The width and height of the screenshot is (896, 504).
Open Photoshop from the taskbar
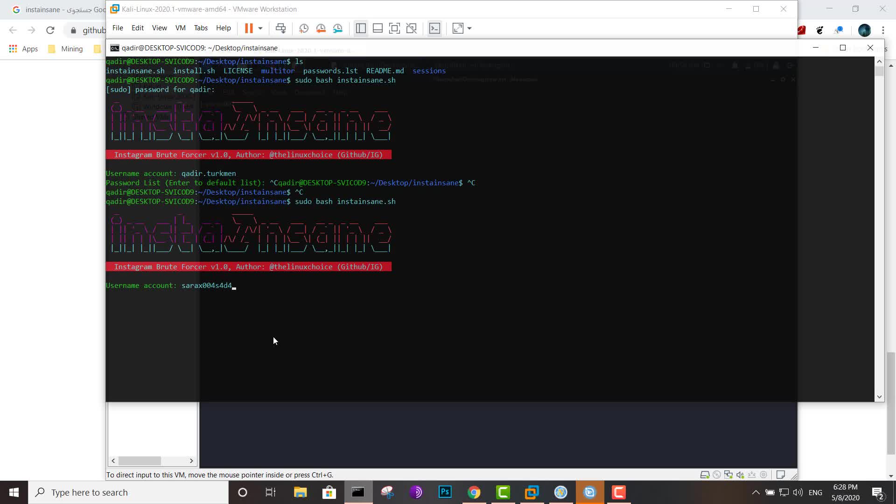(445, 492)
